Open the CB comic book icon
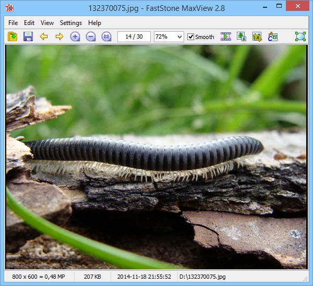313x286 pixels. [272, 36]
